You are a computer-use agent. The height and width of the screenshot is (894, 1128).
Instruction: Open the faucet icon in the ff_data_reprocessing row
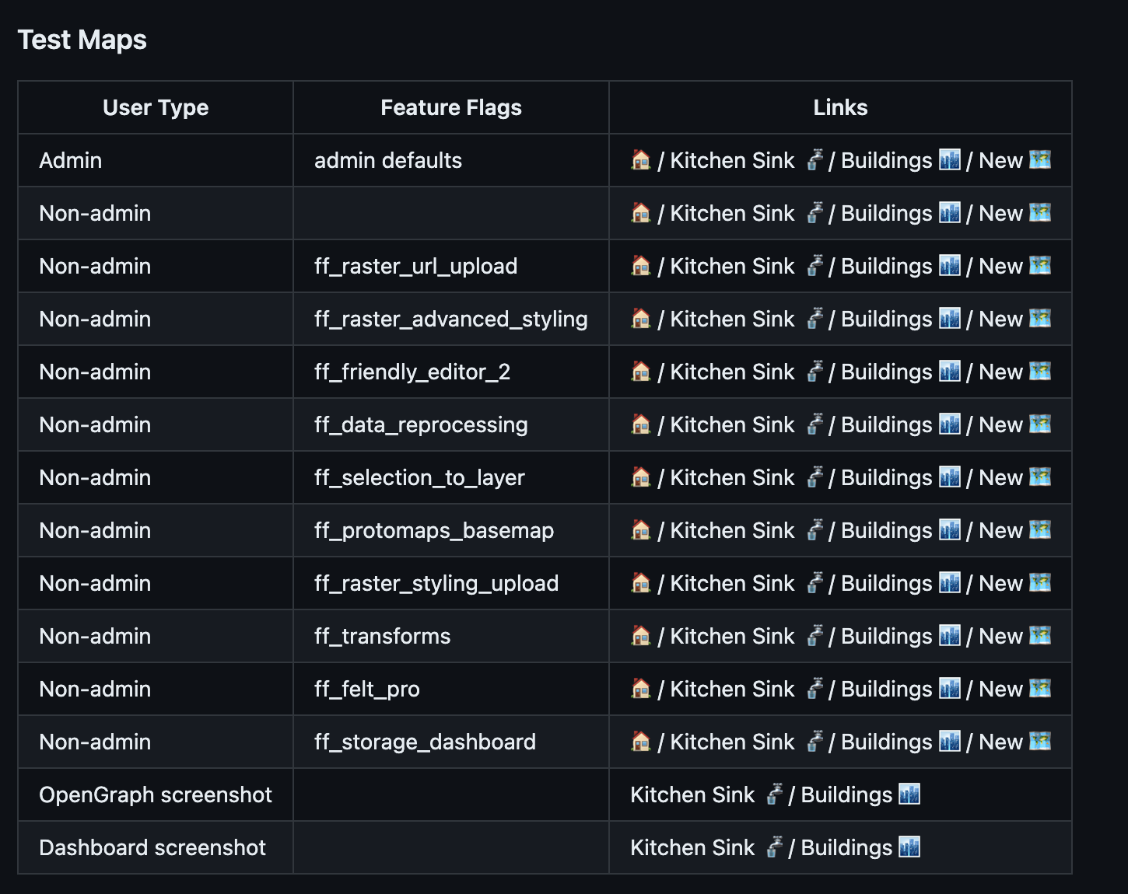click(x=815, y=424)
